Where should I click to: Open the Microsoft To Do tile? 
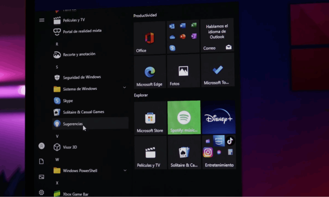click(218, 70)
